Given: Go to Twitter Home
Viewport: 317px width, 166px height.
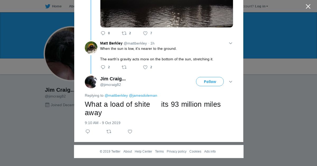Looking at the screenshot, I should coord(53,6).
